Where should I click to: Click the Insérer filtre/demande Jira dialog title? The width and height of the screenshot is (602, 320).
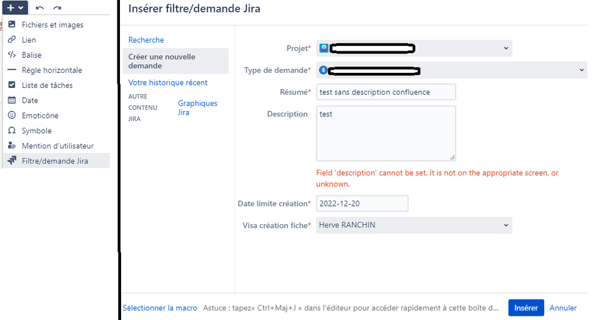[194, 8]
